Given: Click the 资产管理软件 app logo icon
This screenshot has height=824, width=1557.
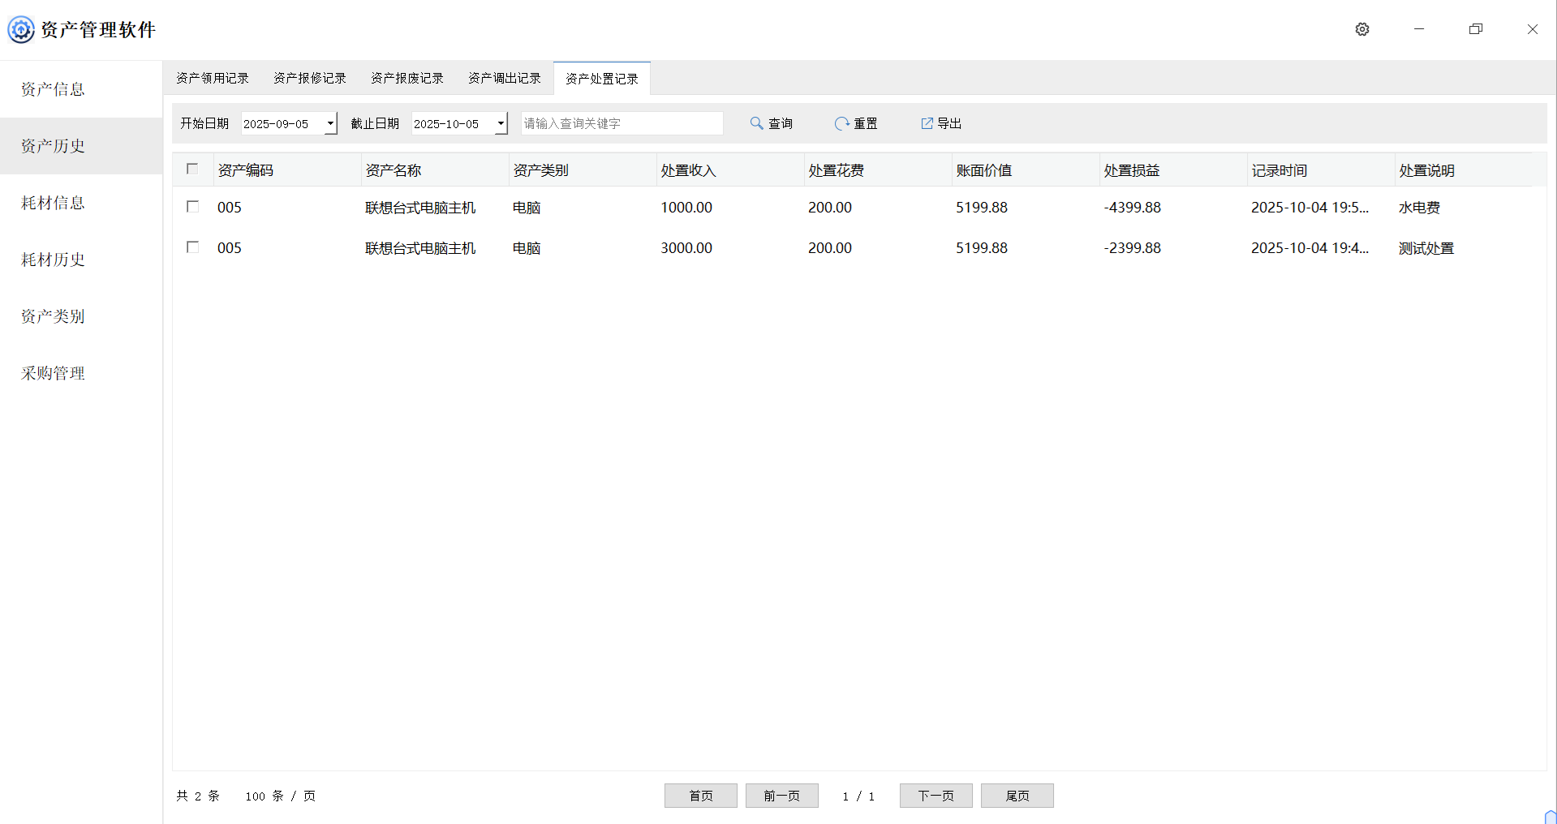Looking at the screenshot, I should pos(20,29).
